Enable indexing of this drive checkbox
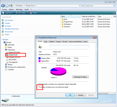This screenshot has width=117, height=107. point(39,87)
